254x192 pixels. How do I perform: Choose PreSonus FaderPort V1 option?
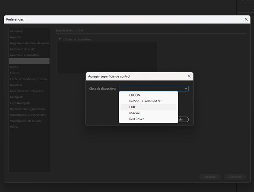[148, 101]
